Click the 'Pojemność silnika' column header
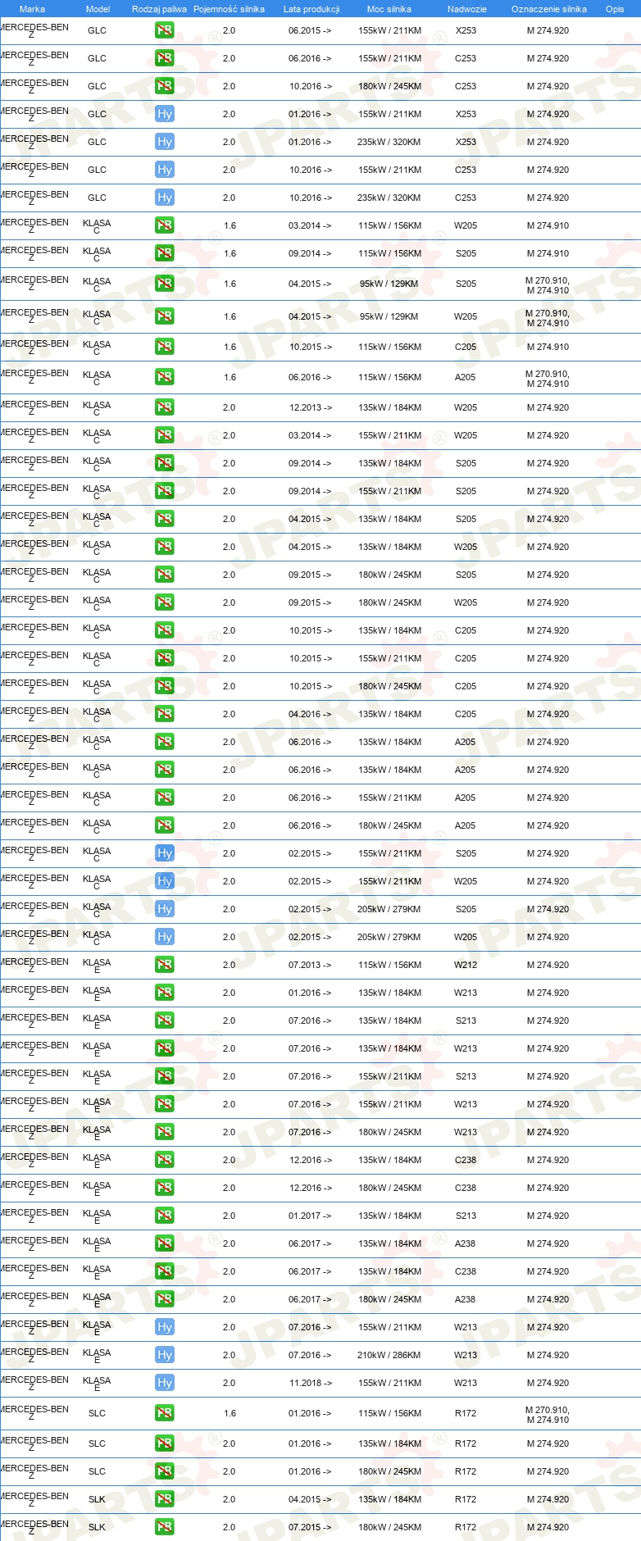Image resolution: width=641 pixels, height=1541 pixels. pyautogui.click(x=229, y=9)
